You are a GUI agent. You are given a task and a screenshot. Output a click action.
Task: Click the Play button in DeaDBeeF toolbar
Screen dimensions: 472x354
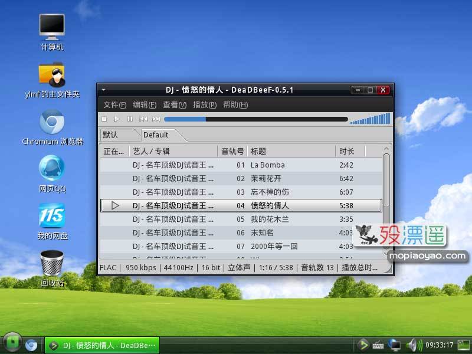coord(117,119)
